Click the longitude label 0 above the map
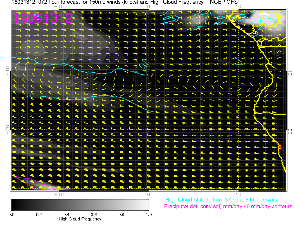The image size is (295, 228). (148, 7)
